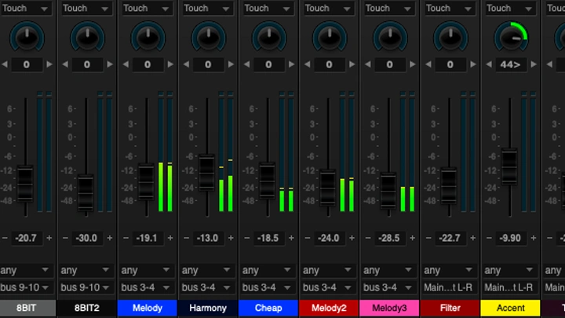Click the plus button beside -24.0 on Melody2

352,238
